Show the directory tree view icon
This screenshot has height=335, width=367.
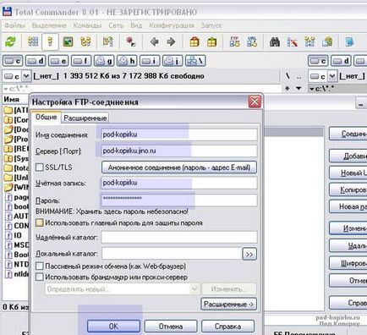point(85,41)
